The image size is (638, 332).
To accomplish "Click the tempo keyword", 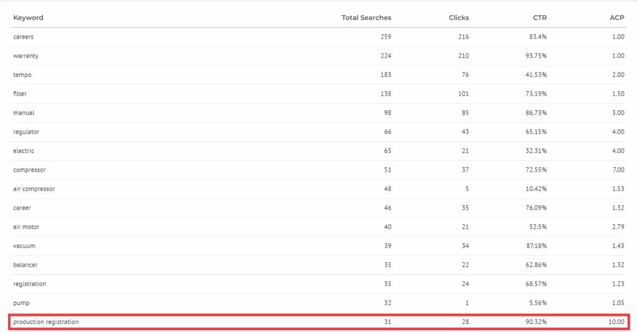I will pos(22,75).
